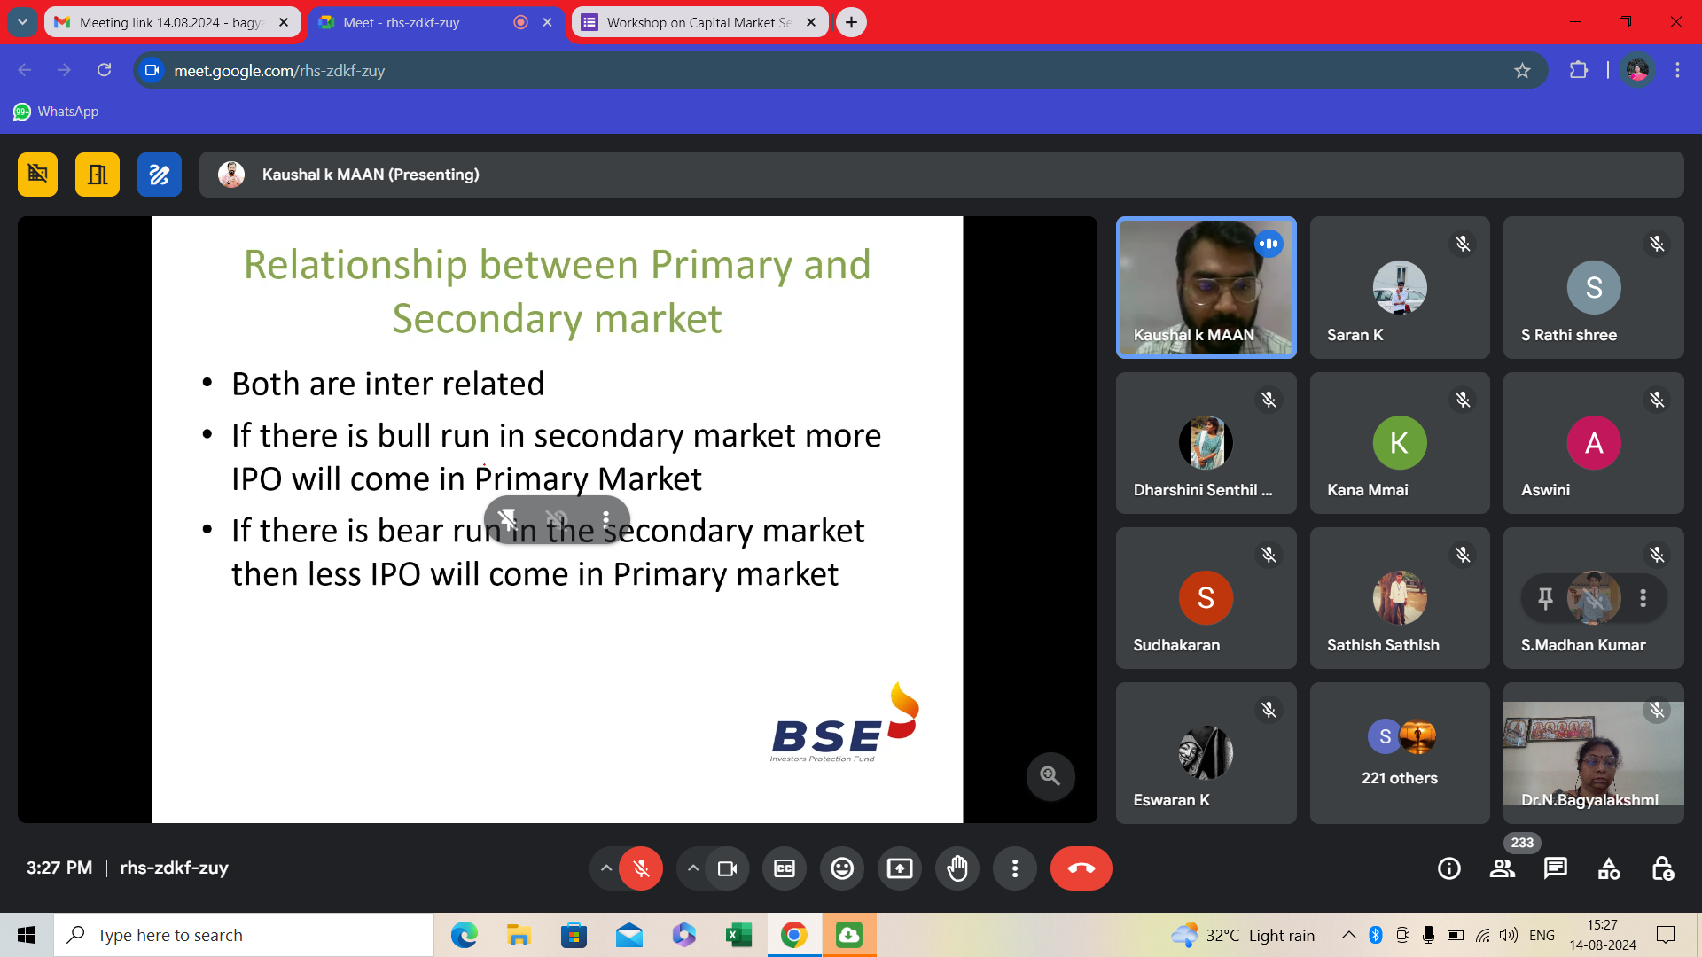Click the present now screen share icon
The width and height of the screenshot is (1702, 957).
pyautogui.click(x=900, y=868)
